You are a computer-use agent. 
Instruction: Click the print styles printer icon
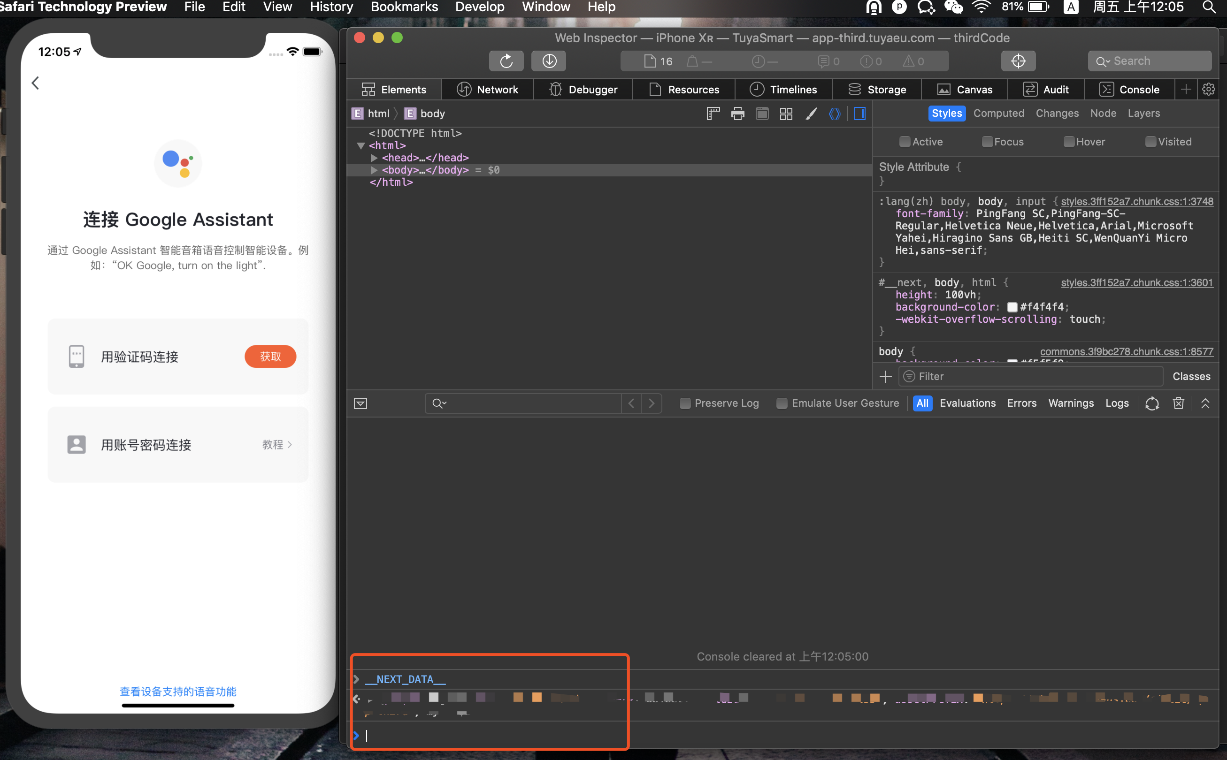click(738, 114)
